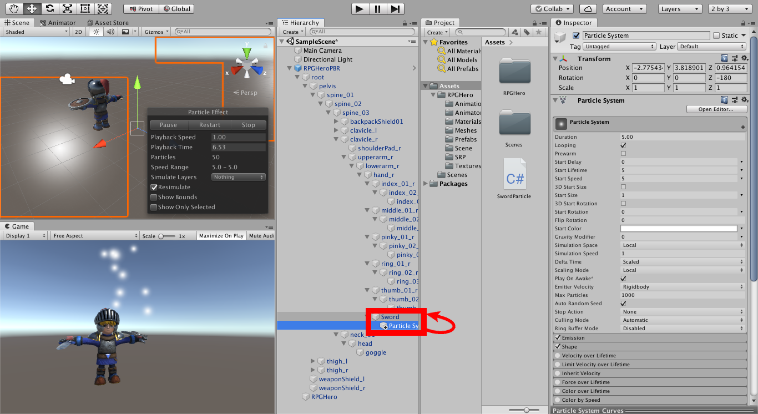
Task: Select the Inspector tab
Action: 574,23
